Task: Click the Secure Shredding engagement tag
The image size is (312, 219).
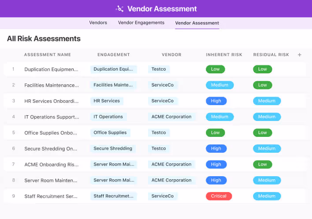Action: [113, 148]
